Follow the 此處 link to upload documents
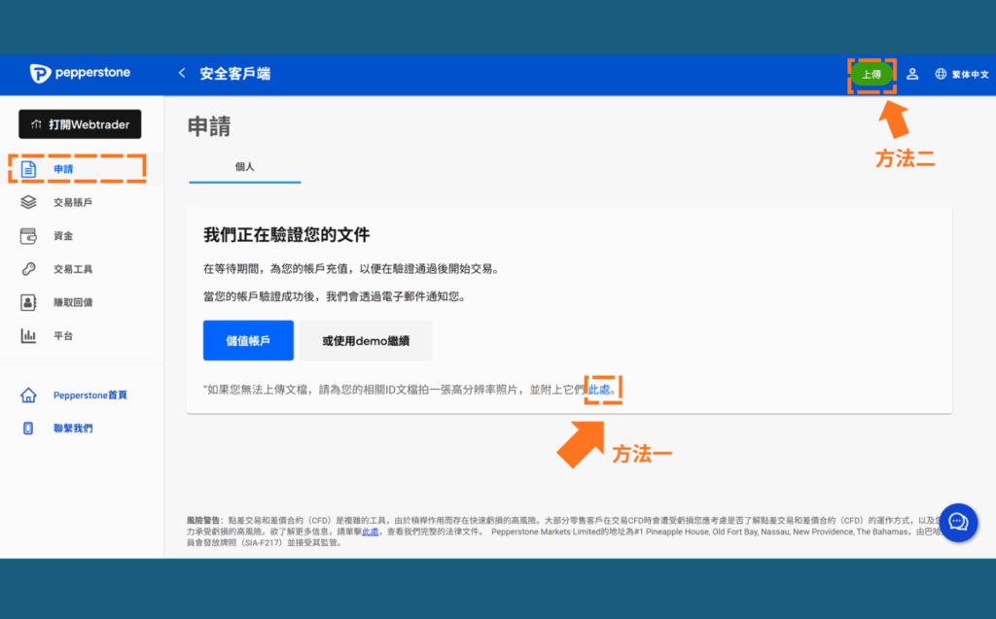This screenshot has width=996, height=619. pyautogui.click(x=600, y=390)
